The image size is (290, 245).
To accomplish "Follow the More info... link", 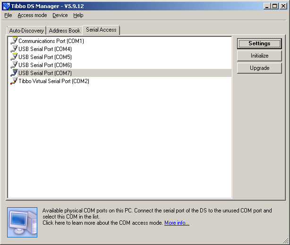I will coord(177,223).
